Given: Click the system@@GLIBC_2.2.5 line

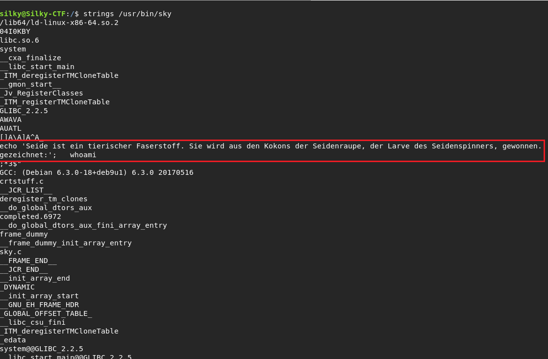Looking at the screenshot, I should tap(42, 349).
